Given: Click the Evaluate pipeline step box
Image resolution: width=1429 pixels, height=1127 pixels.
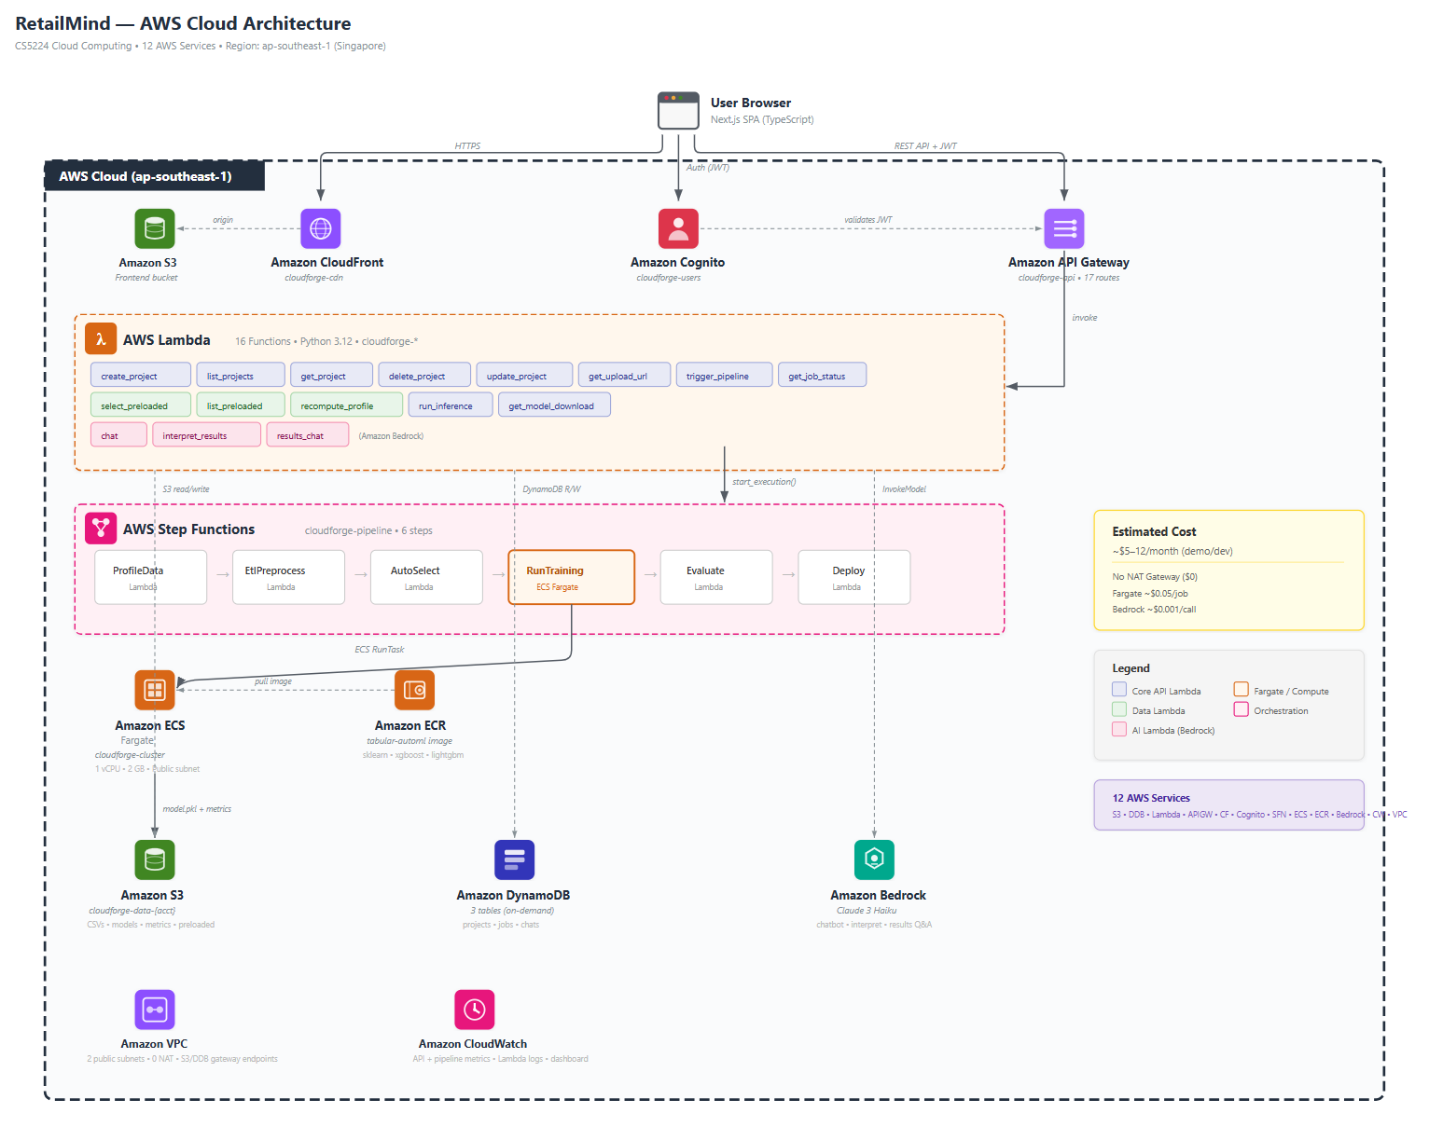Looking at the screenshot, I should tap(716, 577).
